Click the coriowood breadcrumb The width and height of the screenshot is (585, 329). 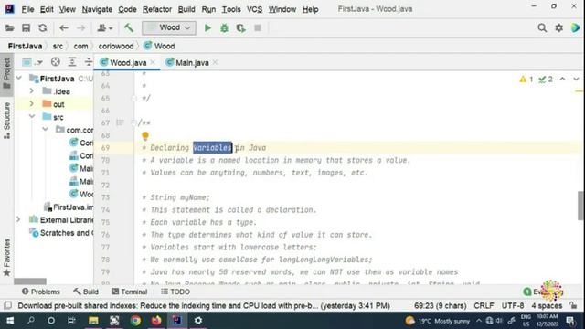pyautogui.click(x=116, y=47)
